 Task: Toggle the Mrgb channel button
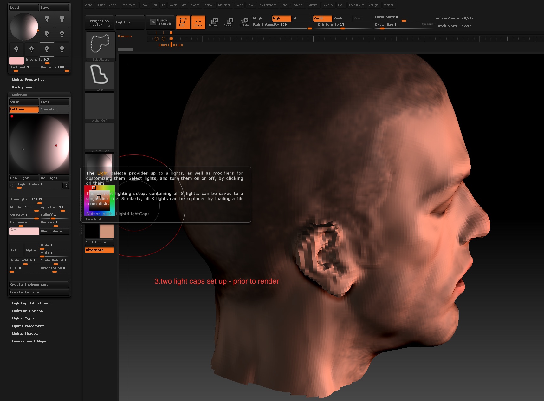[262, 18]
